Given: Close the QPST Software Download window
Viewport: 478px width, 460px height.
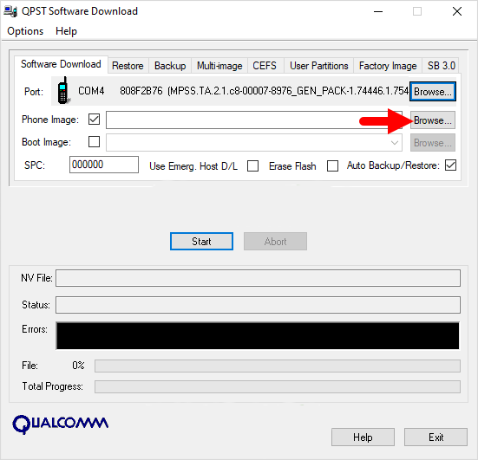Looking at the screenshot, I should click(x=457, y=11).
